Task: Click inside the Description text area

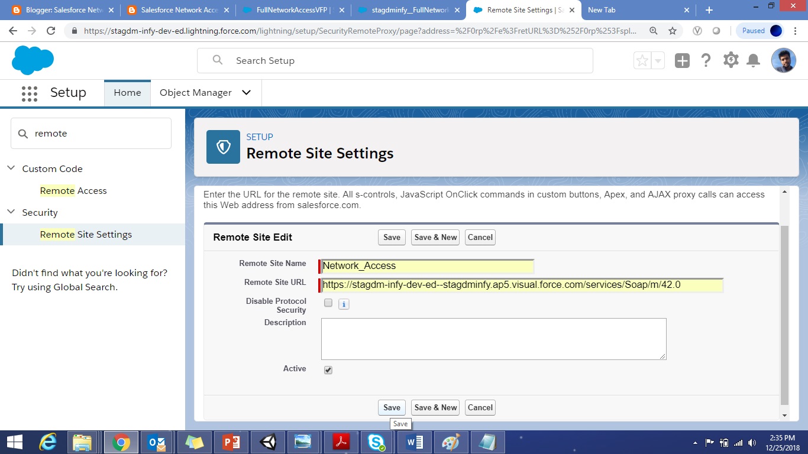Action: click(x=494, y=339)
